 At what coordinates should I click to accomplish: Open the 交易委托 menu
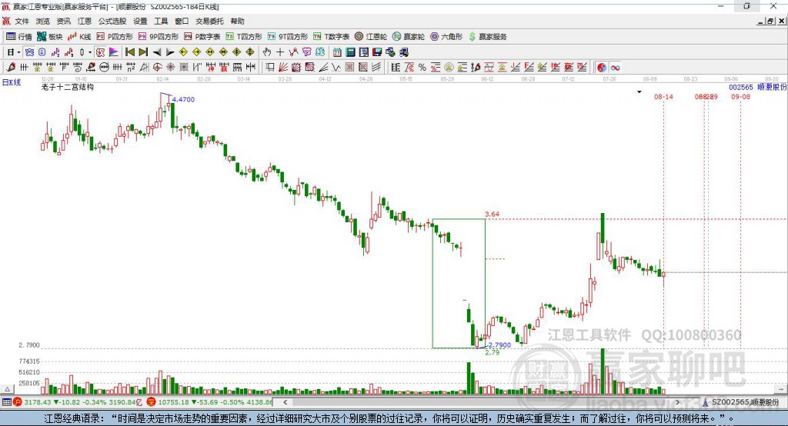point(209,21)
